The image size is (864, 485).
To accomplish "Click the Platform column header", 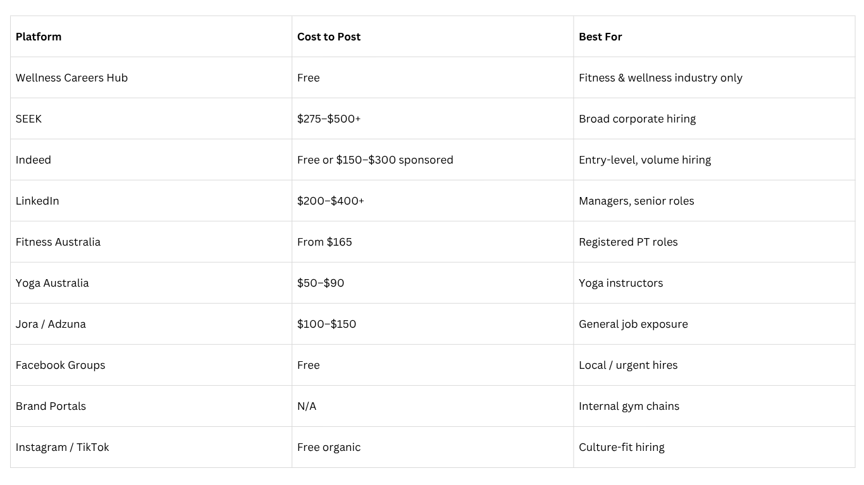I will point(39,37).
